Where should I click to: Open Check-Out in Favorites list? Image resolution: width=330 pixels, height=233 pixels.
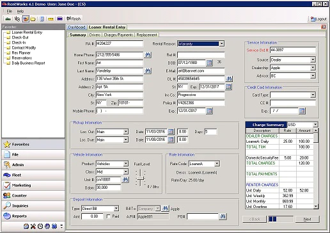tap(20, 37)
